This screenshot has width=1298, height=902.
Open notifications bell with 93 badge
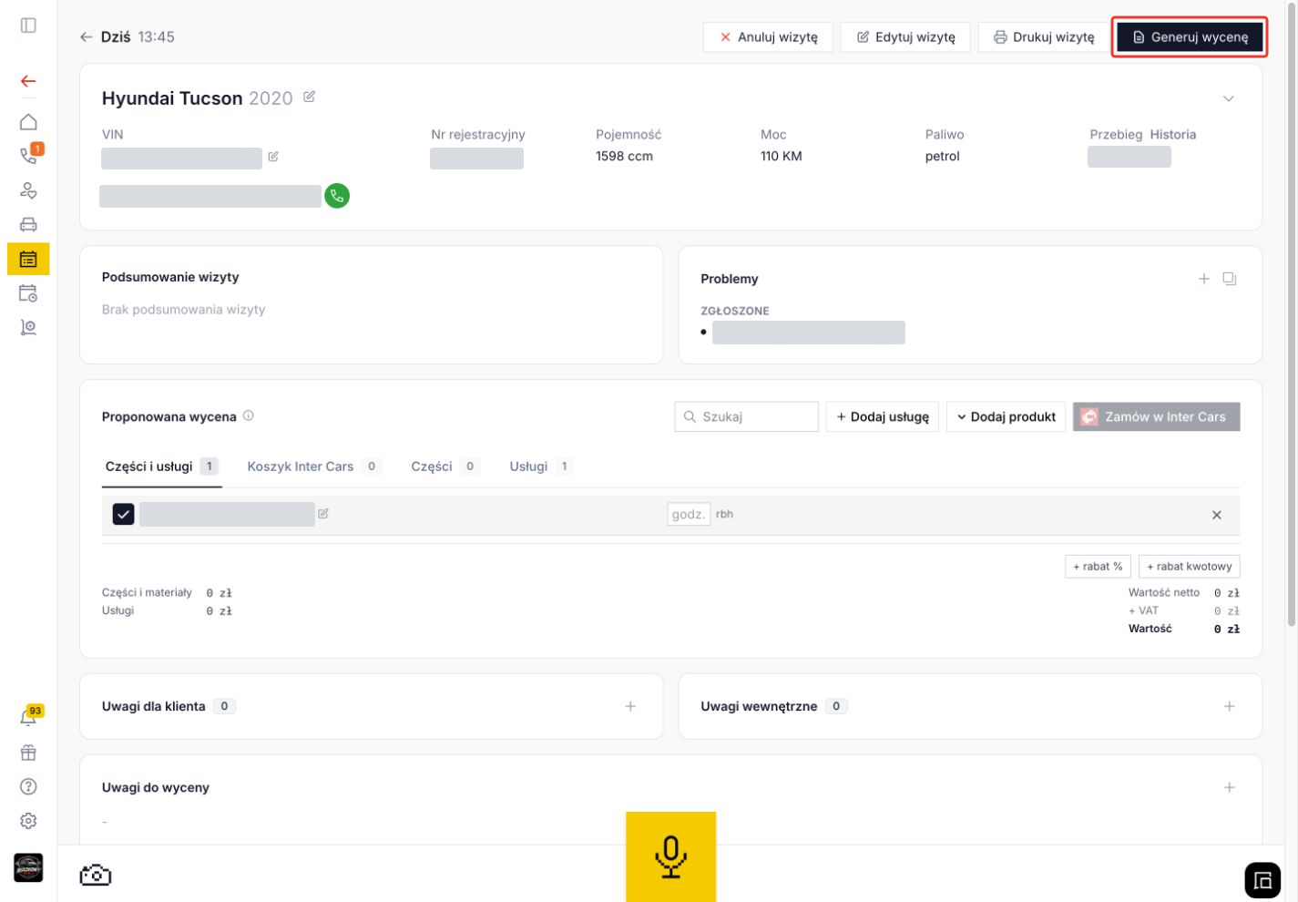[x=28, y=717]
